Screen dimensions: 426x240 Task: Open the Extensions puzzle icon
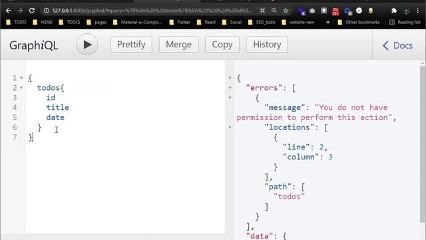click(393, 11)
